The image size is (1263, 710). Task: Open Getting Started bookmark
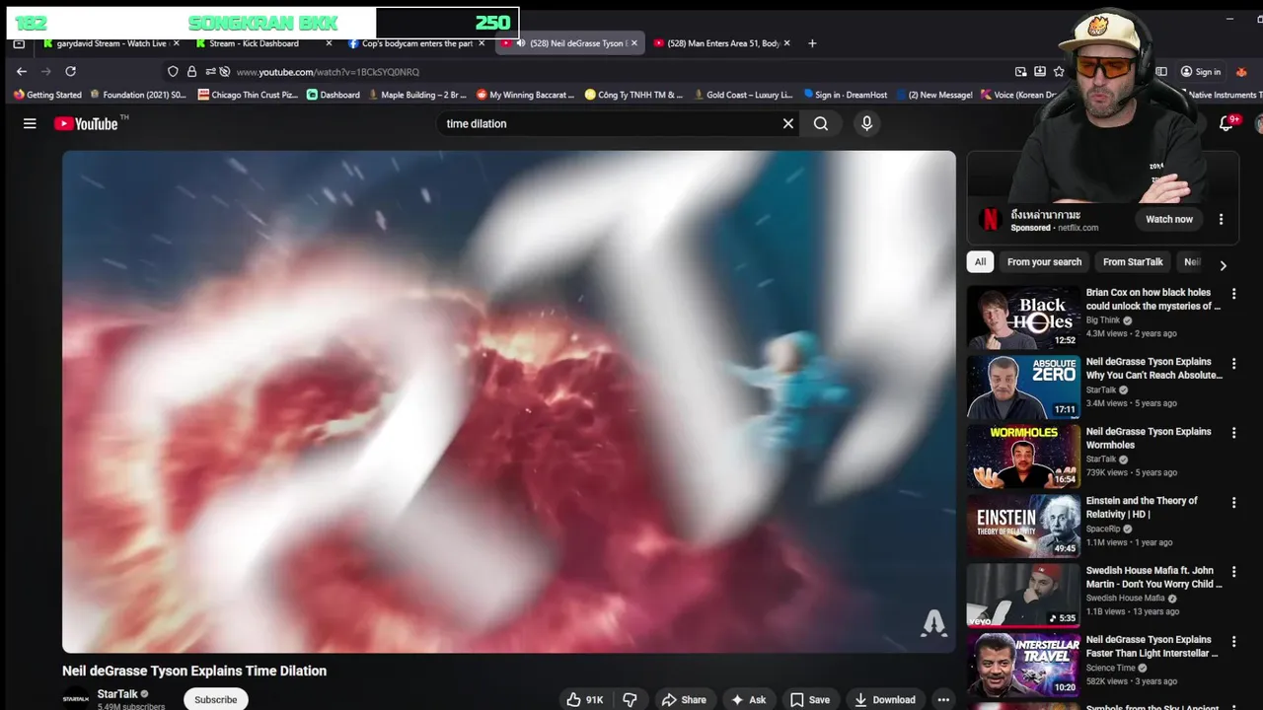[x=47, y=95]
